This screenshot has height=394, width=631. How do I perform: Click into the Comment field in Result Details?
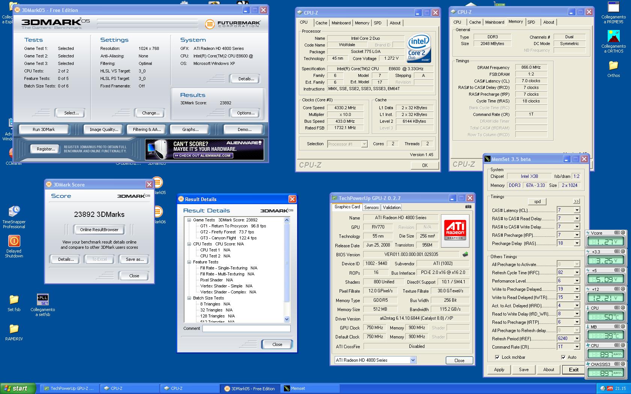point(246,329)
